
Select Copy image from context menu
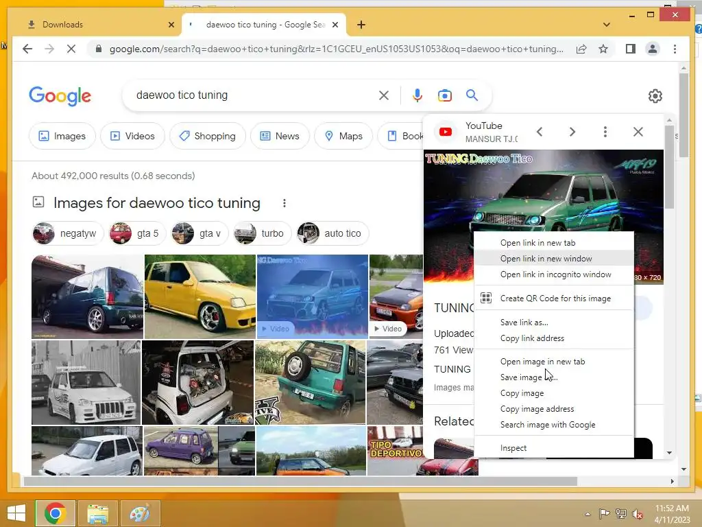click(x=554, y=393)
